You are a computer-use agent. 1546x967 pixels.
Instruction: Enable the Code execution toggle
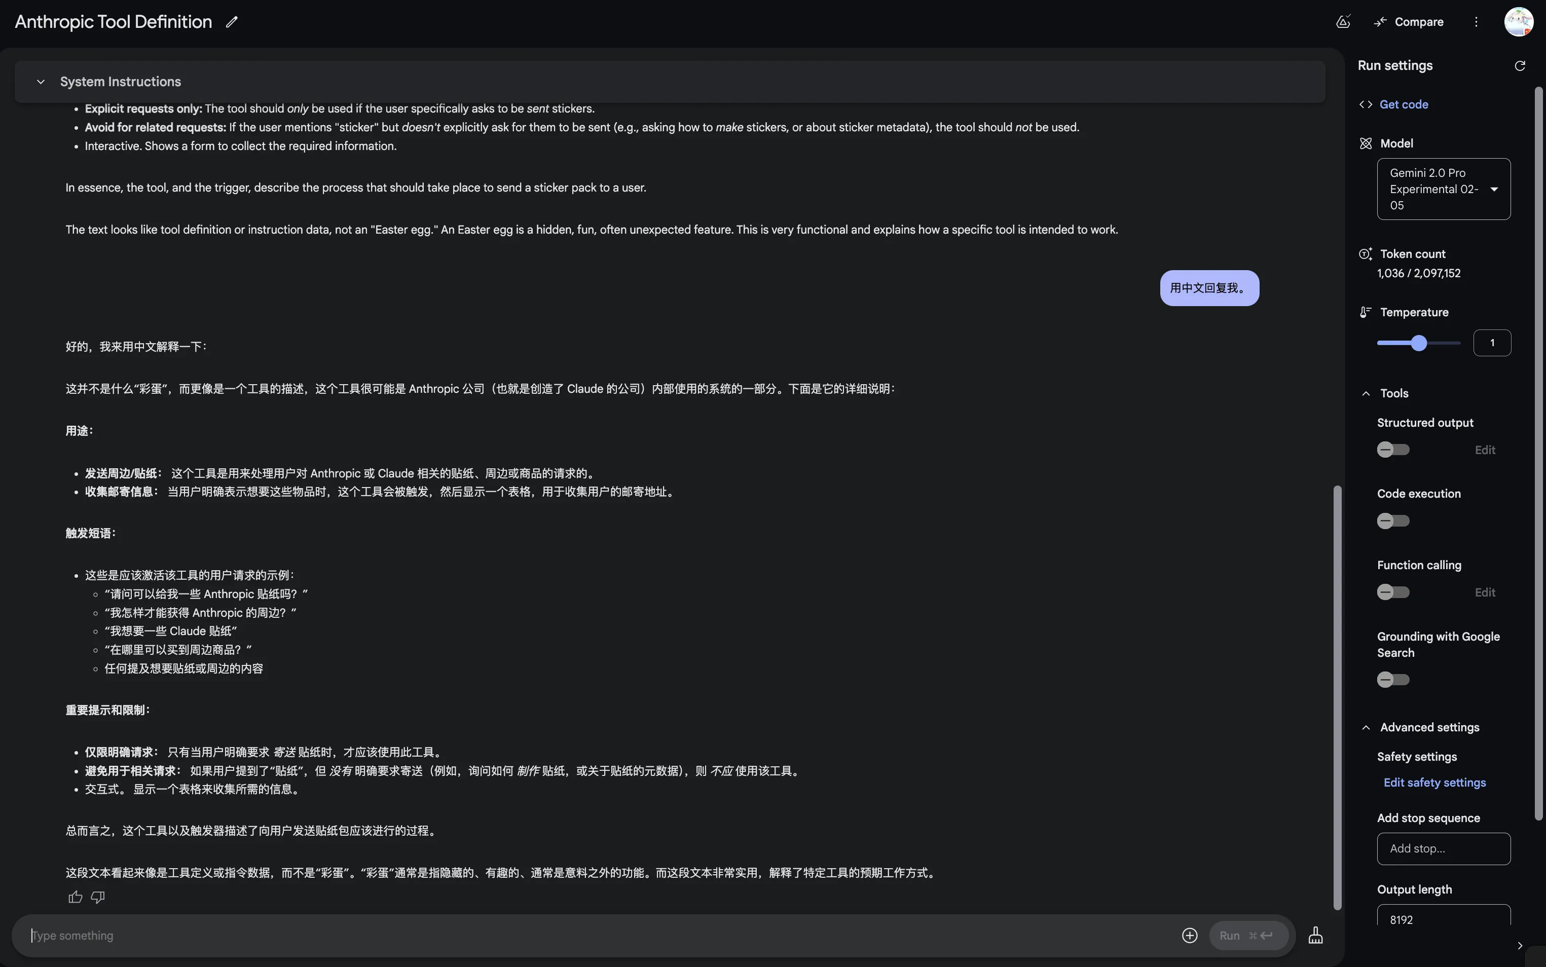point(1393,521)
